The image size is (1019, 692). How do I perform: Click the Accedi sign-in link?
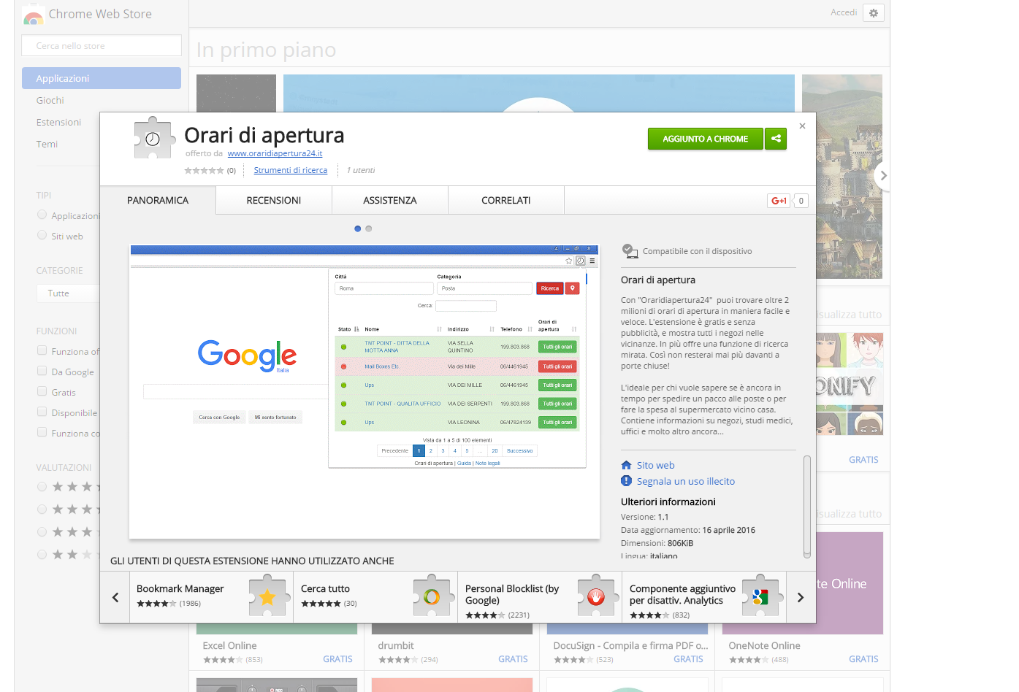click(844, 12)
